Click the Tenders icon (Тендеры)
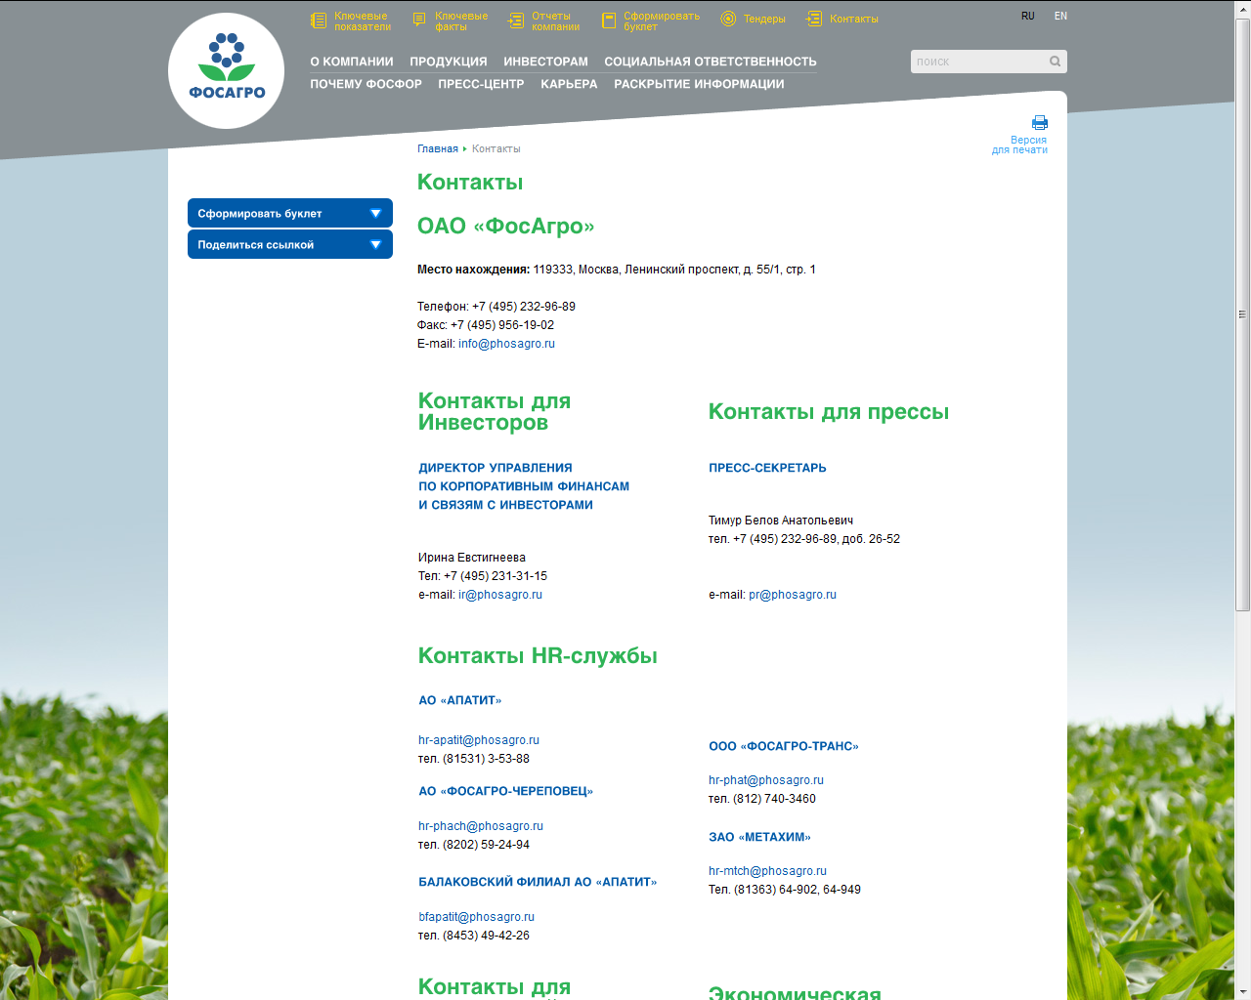The width and height of the screenshot is (1251, 1000). [x=728, y=19]
